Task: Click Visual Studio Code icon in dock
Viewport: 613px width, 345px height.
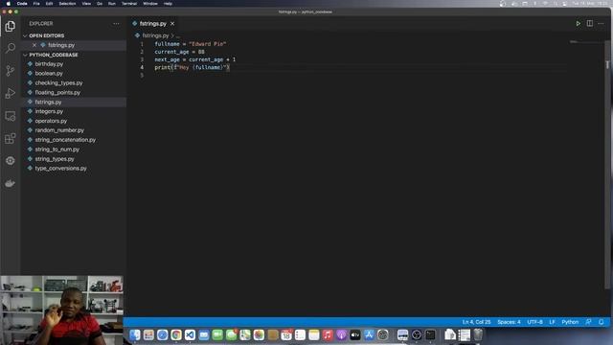Action: [x=190, y=334]
